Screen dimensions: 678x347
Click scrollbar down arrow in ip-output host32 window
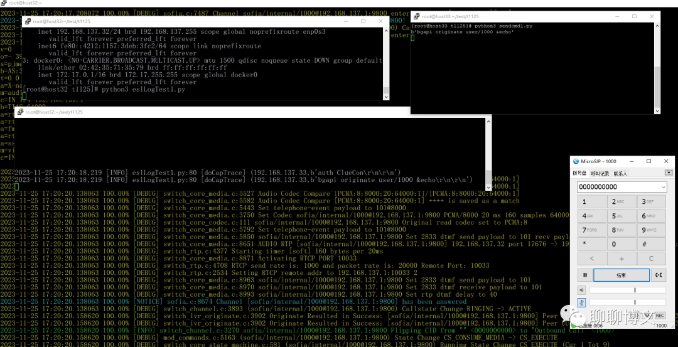(x=386, y=97)
